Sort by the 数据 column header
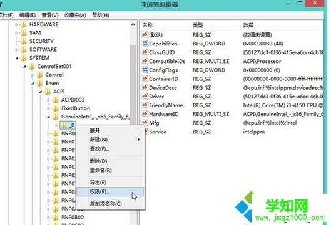Image resolution: width=331 pixels, height=225 pixels. pyautogui.click(x=282, y=26)
